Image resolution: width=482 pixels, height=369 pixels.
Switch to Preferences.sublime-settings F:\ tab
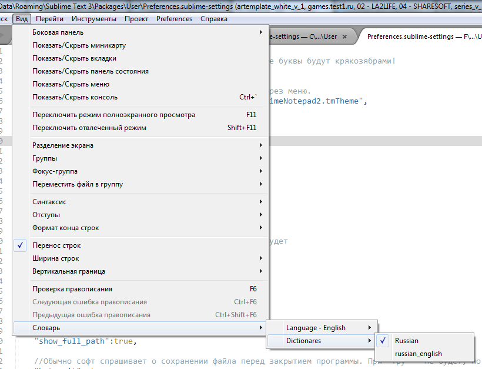(420, 36)
